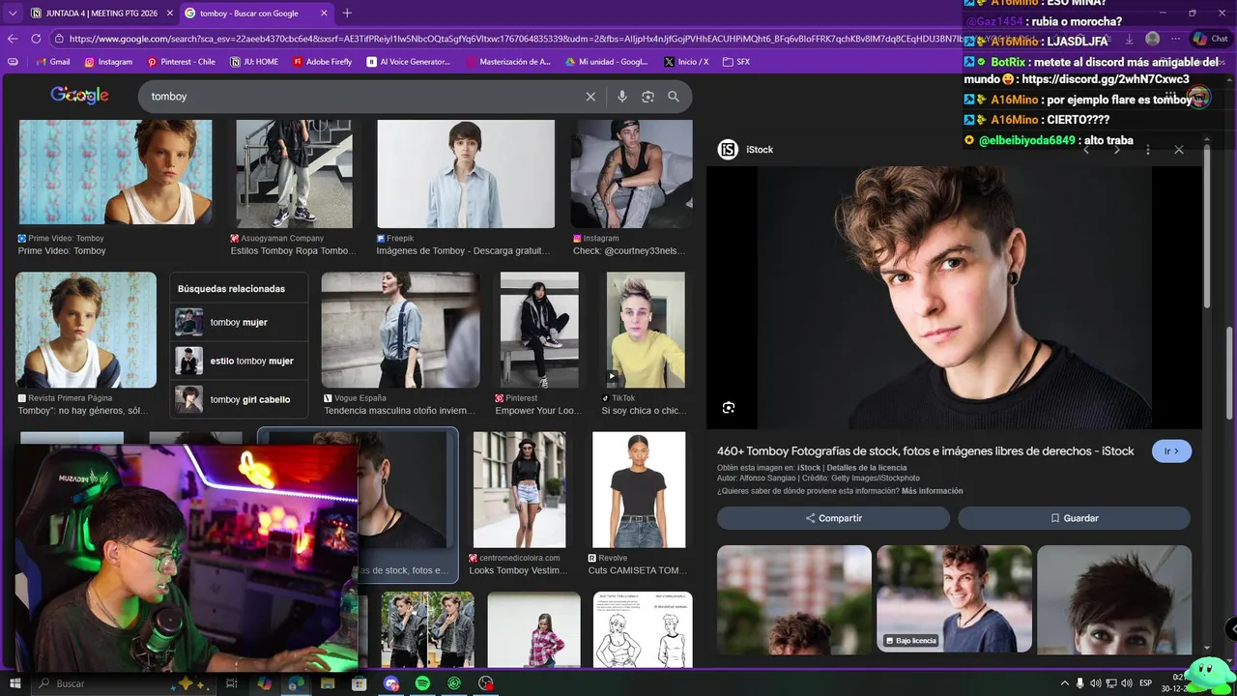Open Revista Primera Página image result

[86, 330]
